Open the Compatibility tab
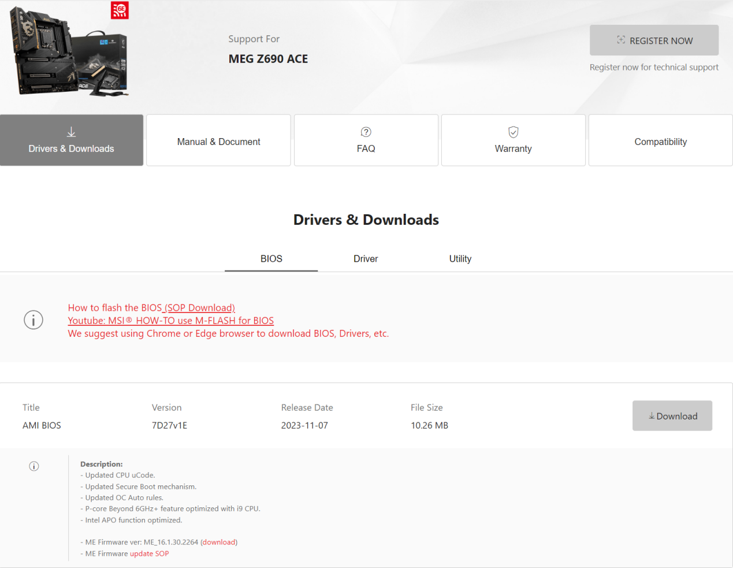733x568 pixels. tap(660, 142)
